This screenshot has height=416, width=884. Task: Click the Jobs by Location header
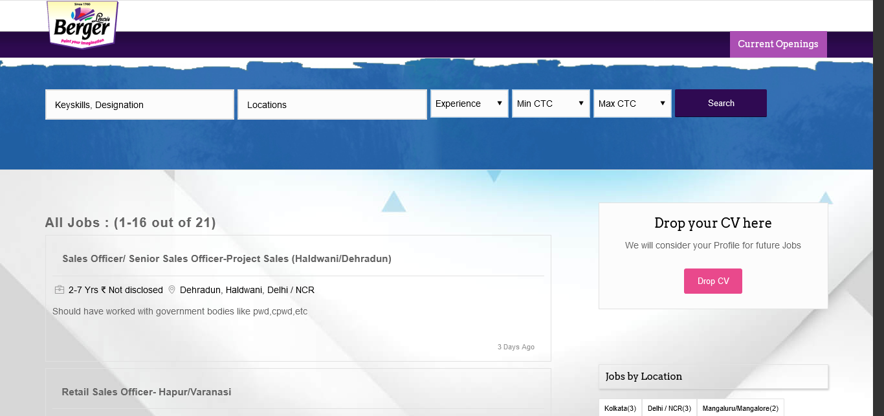[x=644, y=377]
